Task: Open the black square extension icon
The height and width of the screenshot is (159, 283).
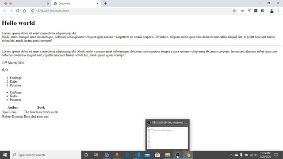Action: coord(256,11)
